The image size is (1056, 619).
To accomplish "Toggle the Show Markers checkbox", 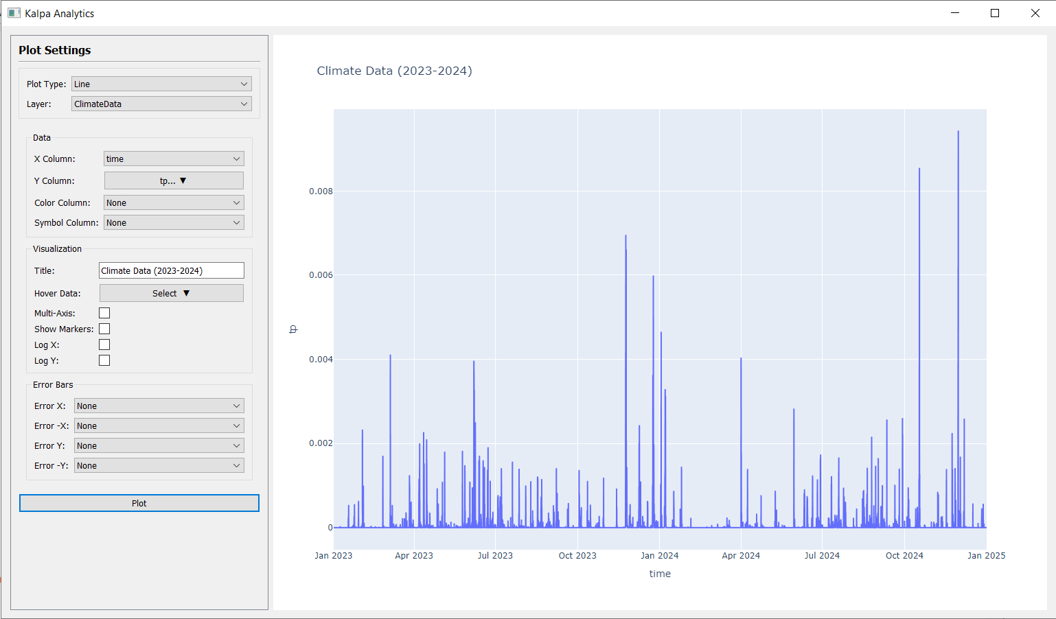I will point(104,329).
